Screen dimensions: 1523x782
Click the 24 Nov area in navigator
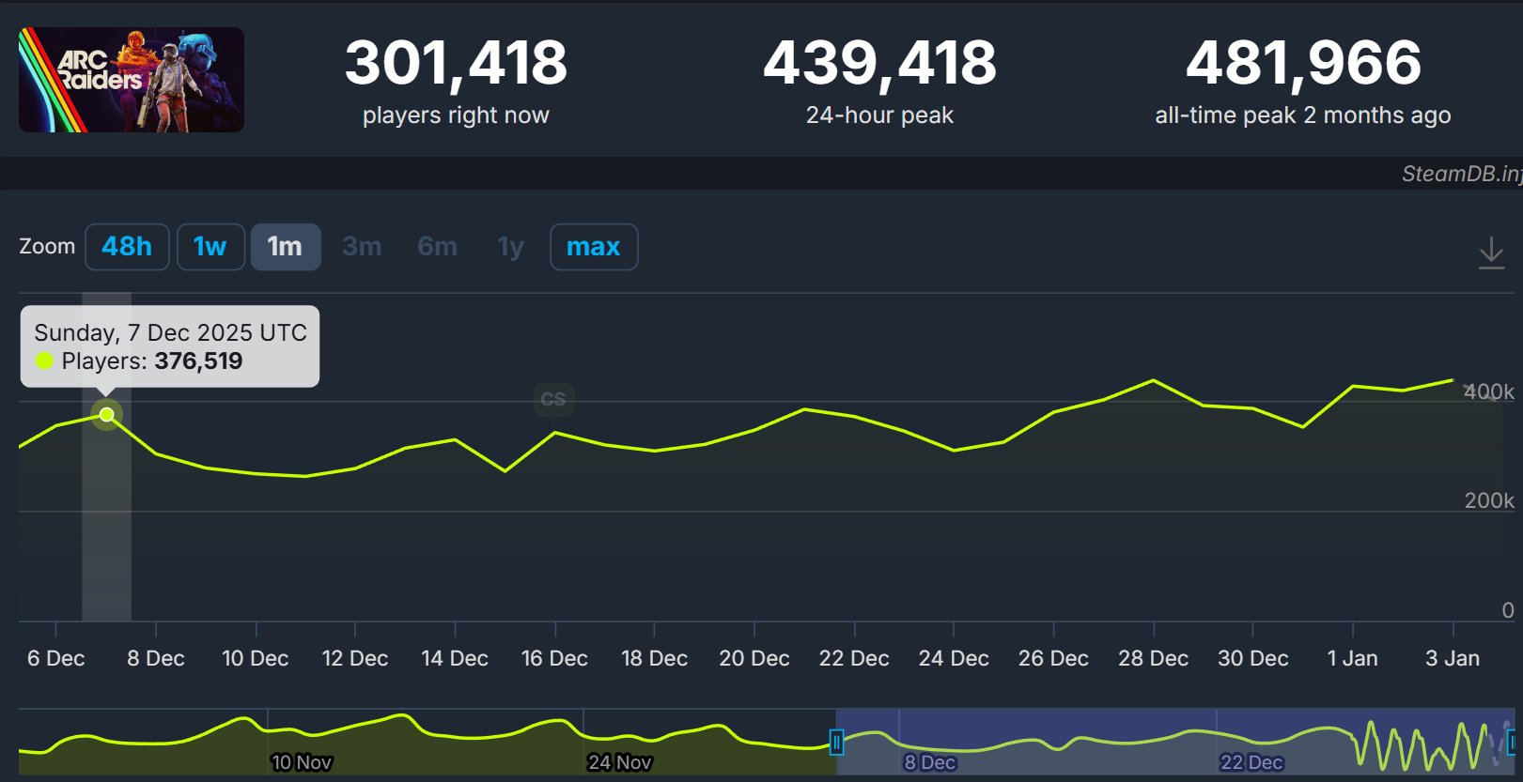point(619,761)
